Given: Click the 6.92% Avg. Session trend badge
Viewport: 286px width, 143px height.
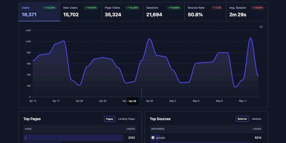Looking at the screenshot, I should coord(257,8).
